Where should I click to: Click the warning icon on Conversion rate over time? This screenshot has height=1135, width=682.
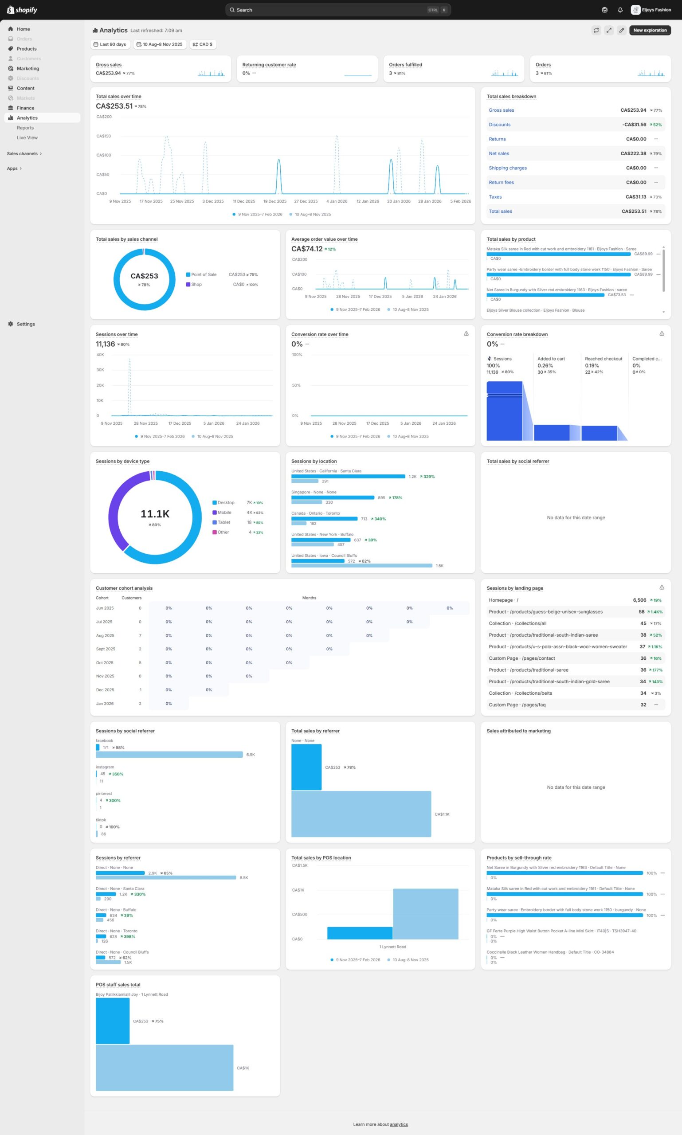[466, 333]
